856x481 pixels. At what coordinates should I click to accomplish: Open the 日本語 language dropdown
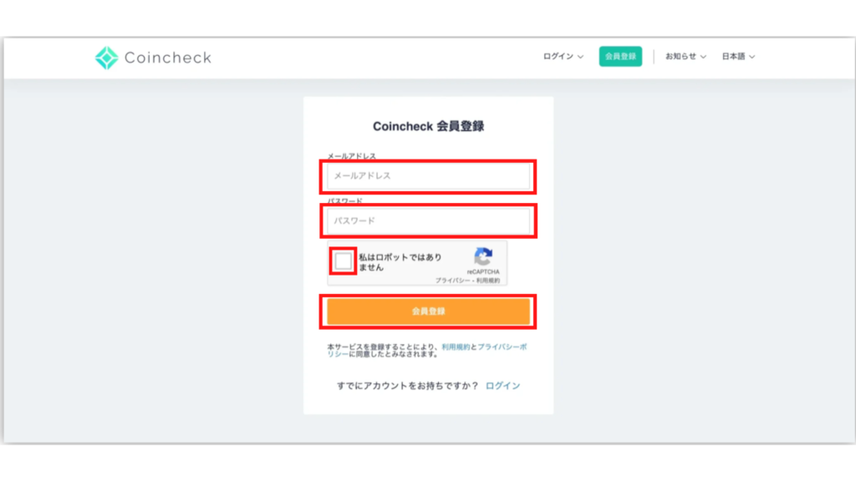click(738, 56)
